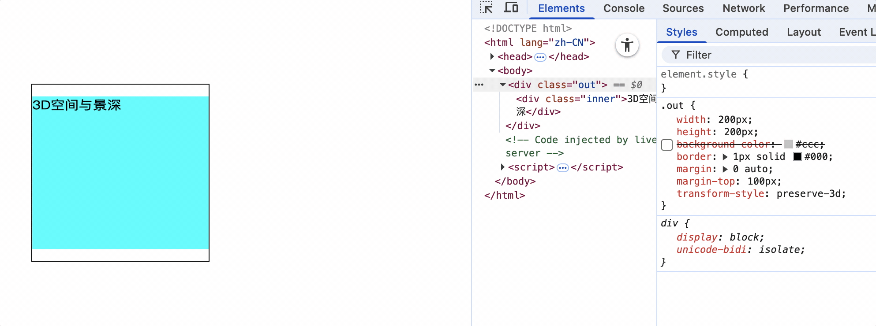
Task: Select the Layout sub-tab
Action: (804, 32)
